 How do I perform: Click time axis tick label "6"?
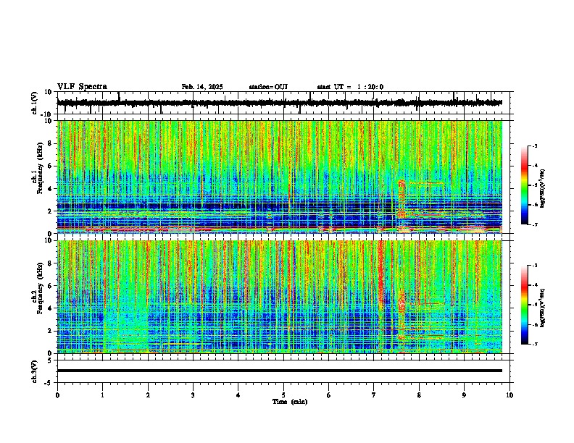[x=329, y=395]
